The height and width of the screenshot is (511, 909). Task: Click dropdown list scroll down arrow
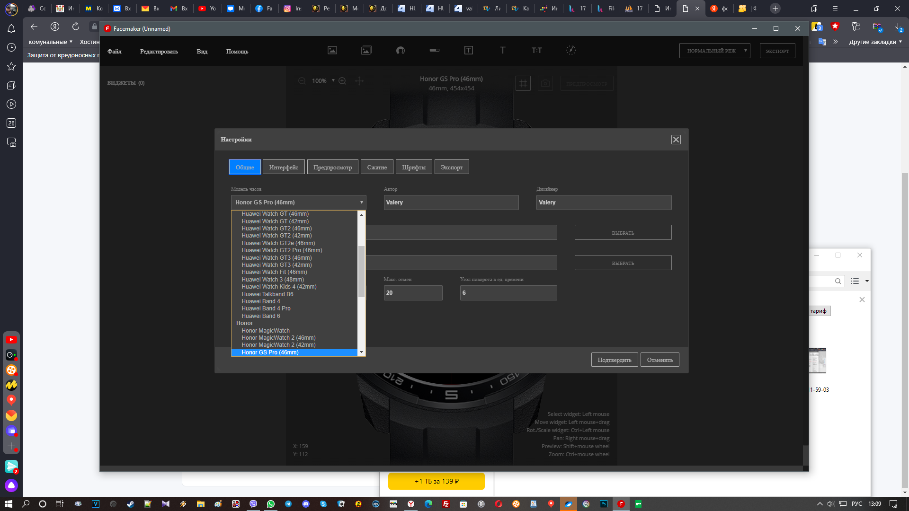click(x=362, y=352)
